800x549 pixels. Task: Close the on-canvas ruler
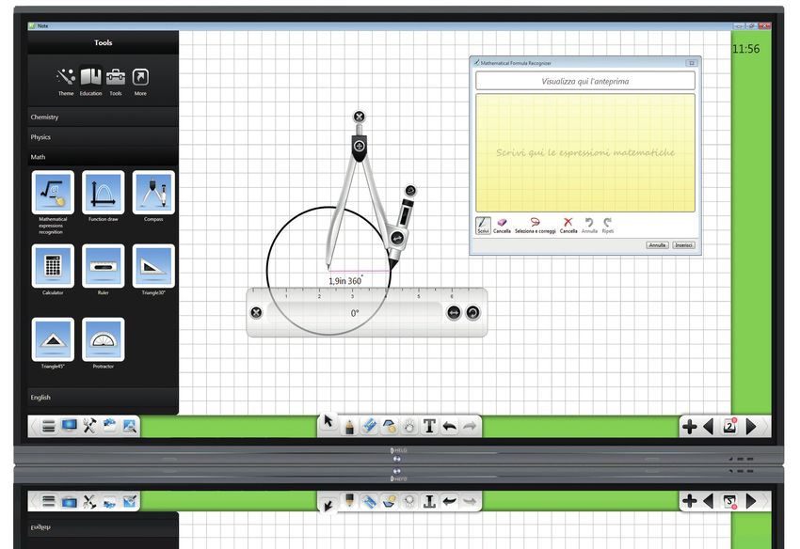tap(256, 312)
